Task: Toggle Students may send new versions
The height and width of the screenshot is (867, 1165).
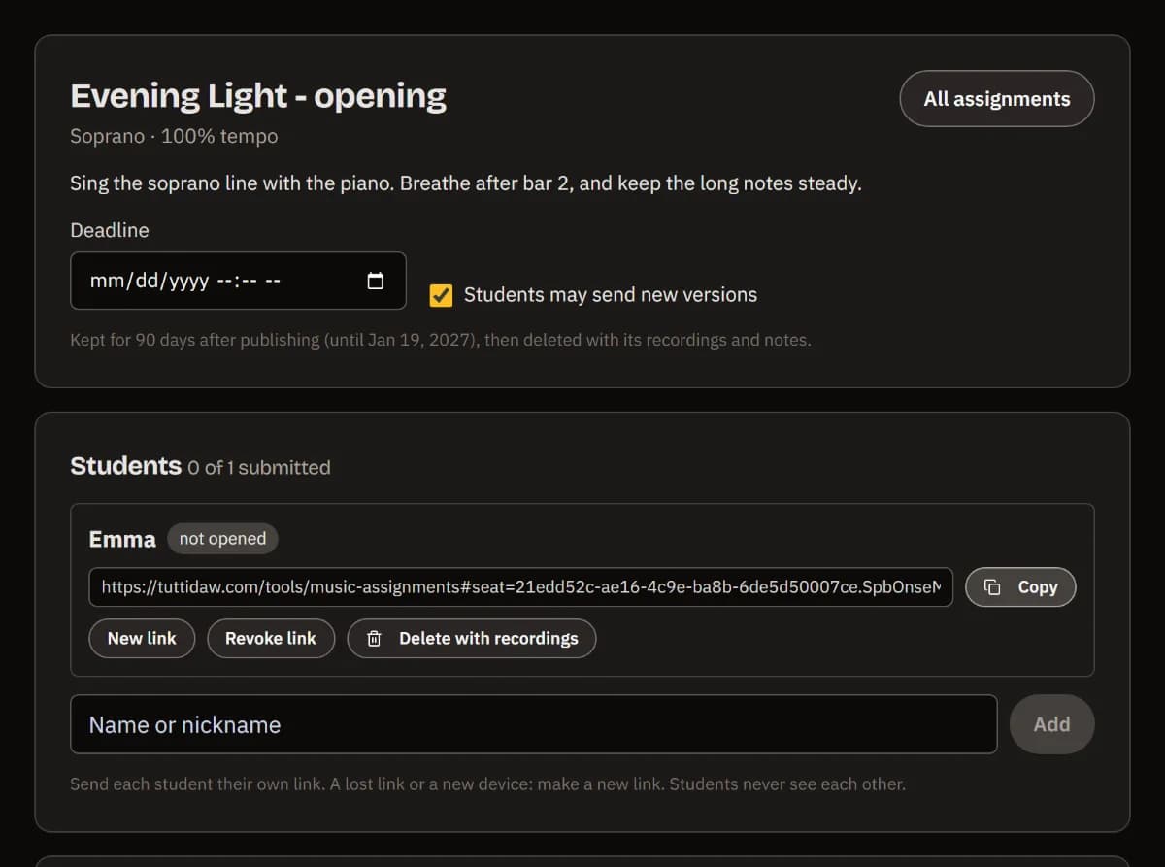Action: pos(441,295)
